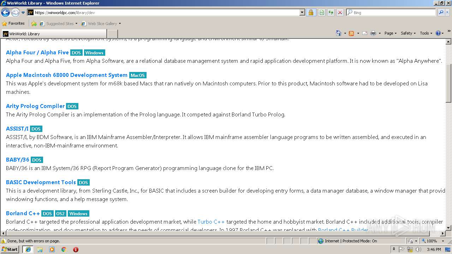Image resolution: width=452 pixels, height=254 pixels.
Task: Open the BASIC Development Tools link
Action: (41, 182)
